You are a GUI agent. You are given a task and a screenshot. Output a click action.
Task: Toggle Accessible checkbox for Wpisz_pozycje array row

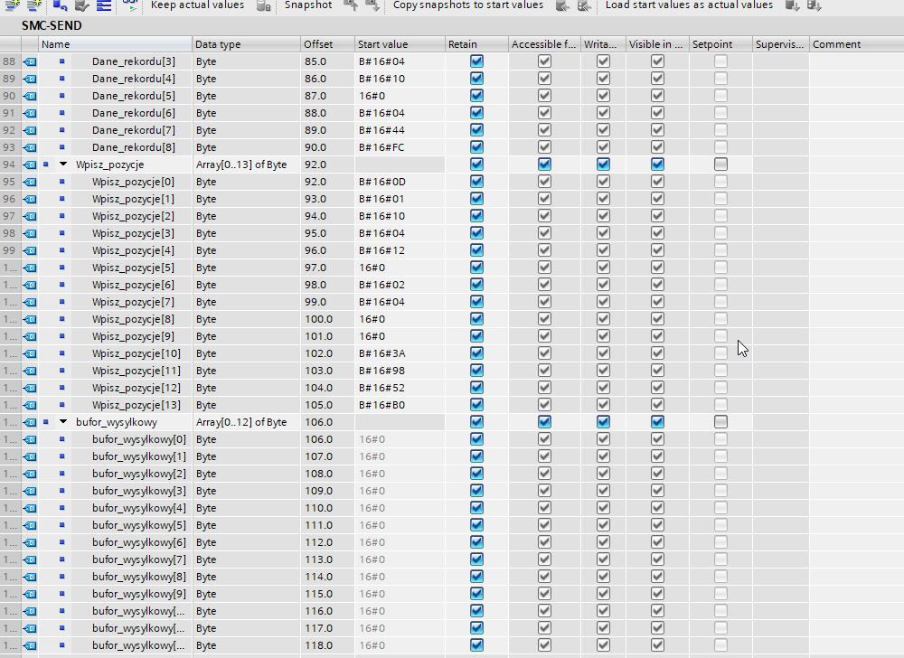544,164
